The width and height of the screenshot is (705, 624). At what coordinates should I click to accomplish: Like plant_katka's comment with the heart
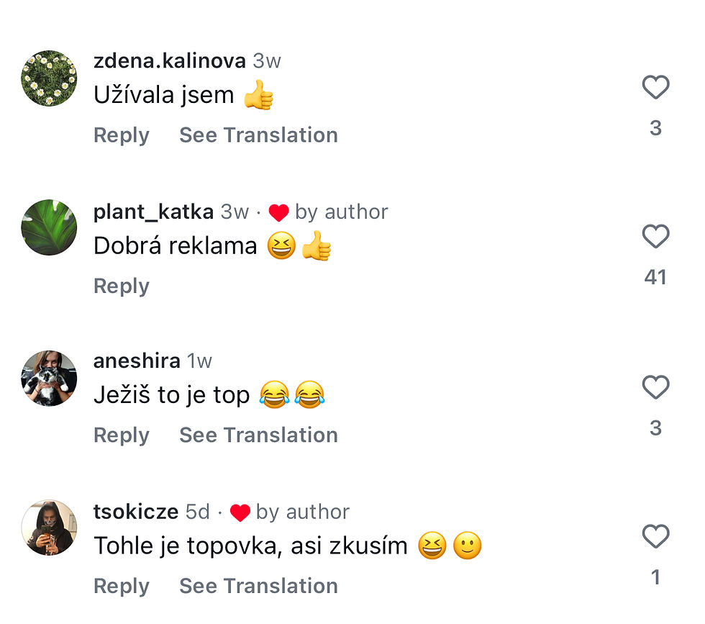tap(655, 237)
